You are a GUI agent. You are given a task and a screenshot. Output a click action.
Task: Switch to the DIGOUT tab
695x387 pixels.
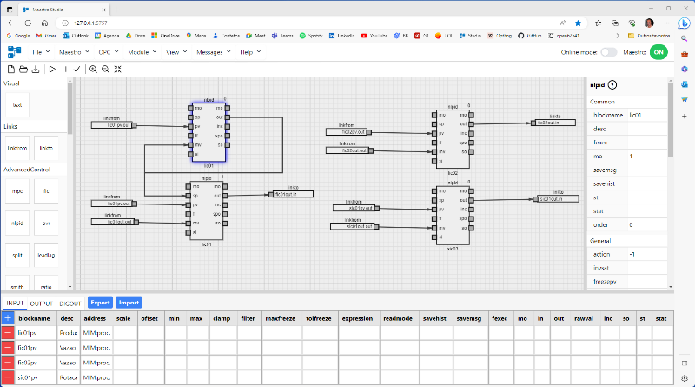(69, 304)
